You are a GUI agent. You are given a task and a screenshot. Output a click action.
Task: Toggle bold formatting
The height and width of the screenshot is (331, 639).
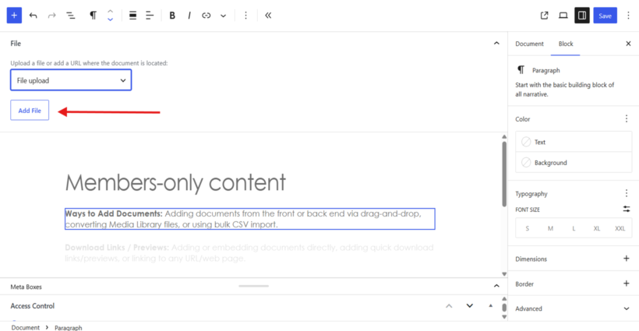[172, 16]
